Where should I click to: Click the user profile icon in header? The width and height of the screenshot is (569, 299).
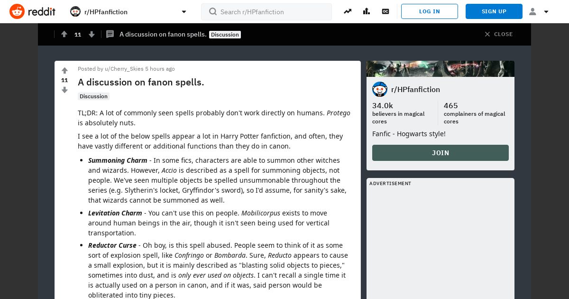[532, 11]
